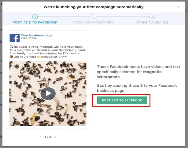Click the hammer and wrench emoji
This screenshot has height=148, width=188.
[11, 47]
